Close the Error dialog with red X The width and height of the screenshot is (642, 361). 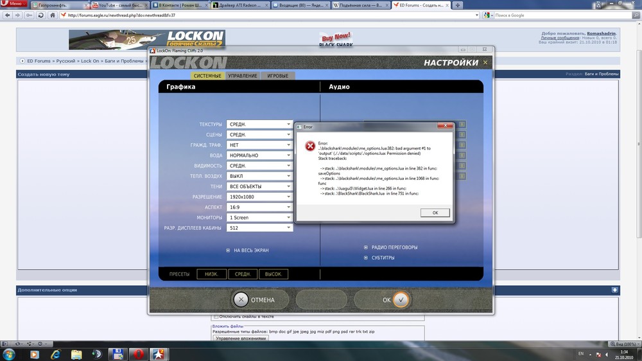click(445, 125)
